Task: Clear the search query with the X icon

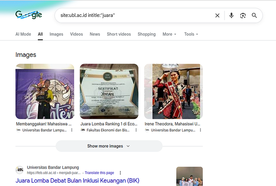Action: coord(217,15)
